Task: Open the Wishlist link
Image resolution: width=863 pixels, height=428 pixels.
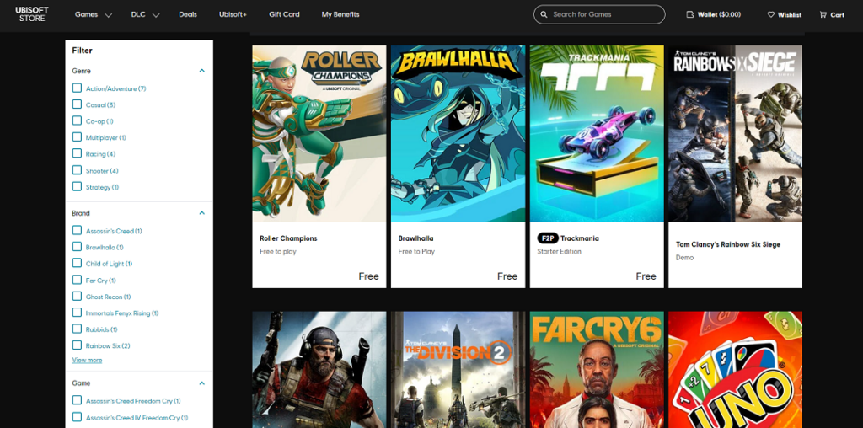Action: click(x=785, y=15)
